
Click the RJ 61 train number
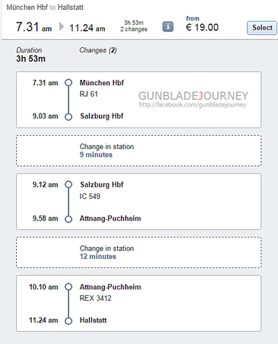(89, 94)
